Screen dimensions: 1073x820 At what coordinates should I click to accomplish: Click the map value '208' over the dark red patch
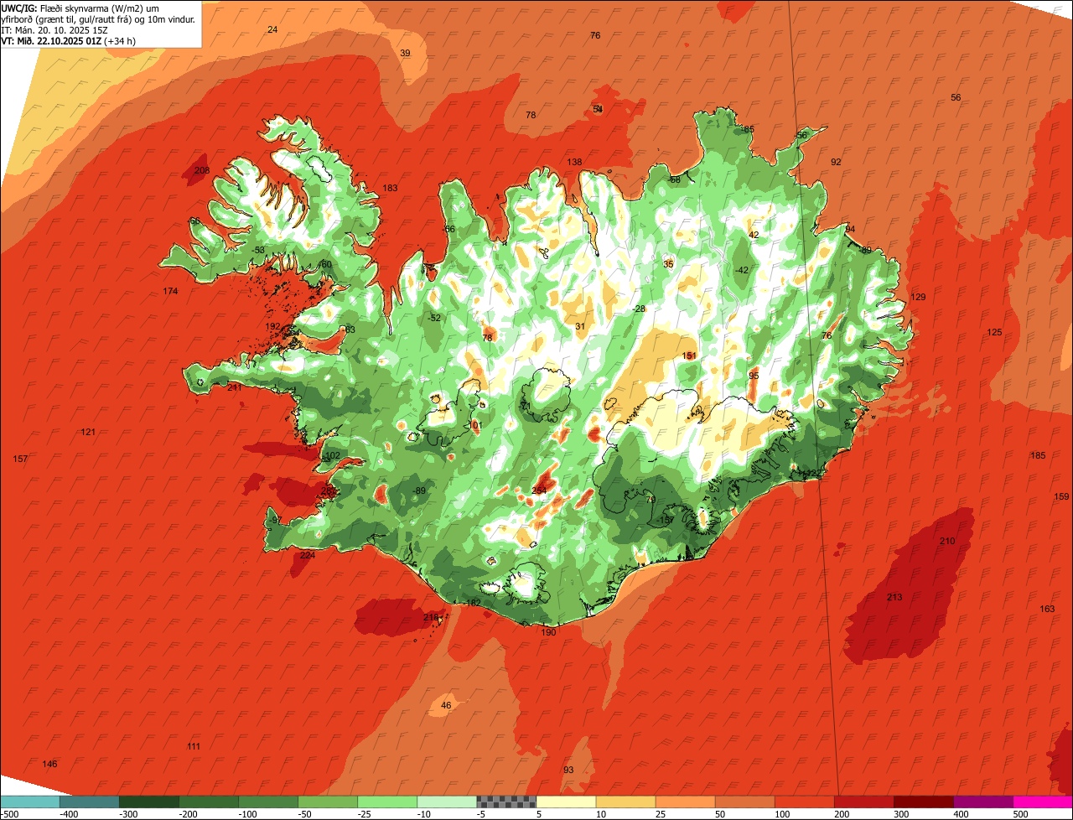point(202,170)
